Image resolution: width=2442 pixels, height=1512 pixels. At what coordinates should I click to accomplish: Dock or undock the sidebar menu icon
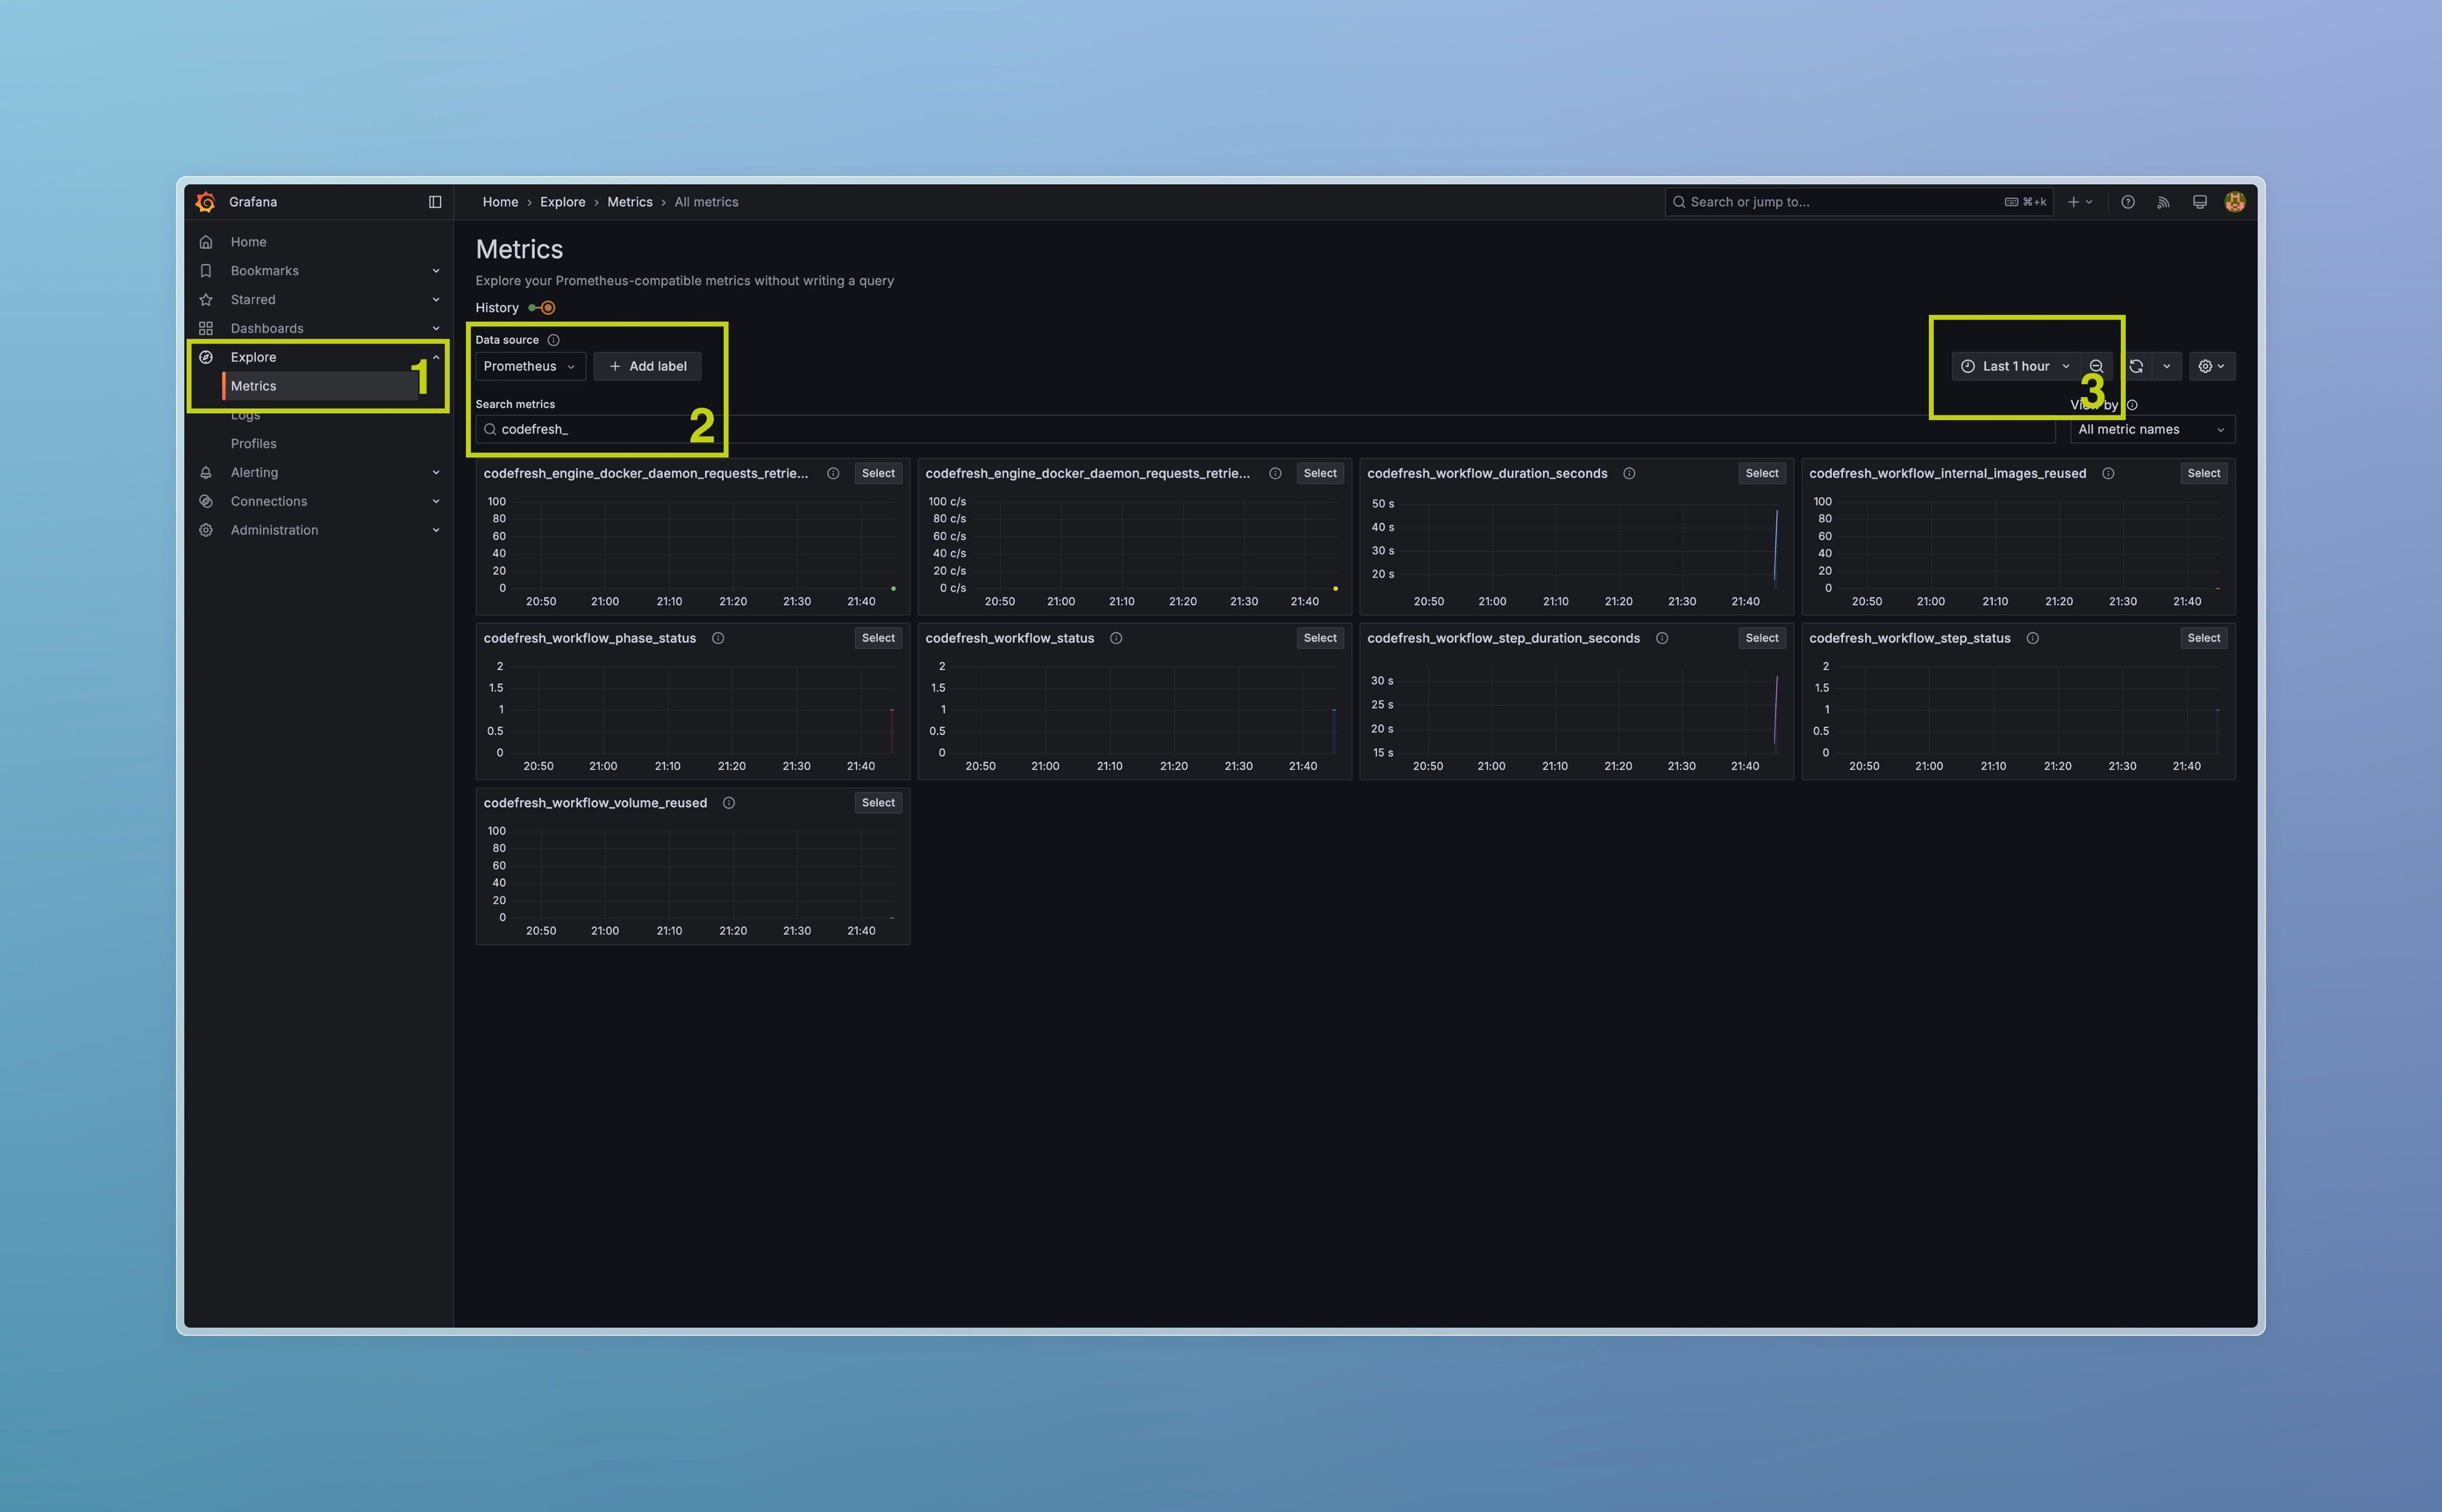pyautogui.click(x=435, y=202)
